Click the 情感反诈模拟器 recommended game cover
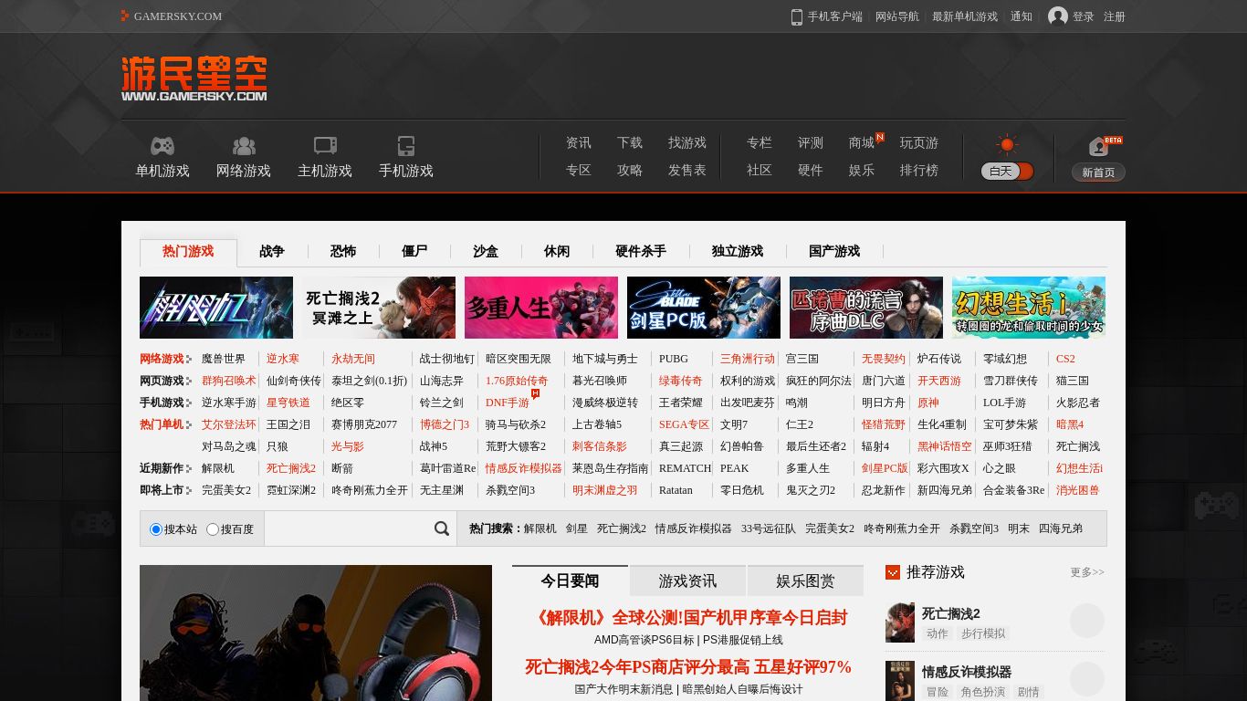The height and width of the screenshot is (701, 1247). tap(900, 681)
